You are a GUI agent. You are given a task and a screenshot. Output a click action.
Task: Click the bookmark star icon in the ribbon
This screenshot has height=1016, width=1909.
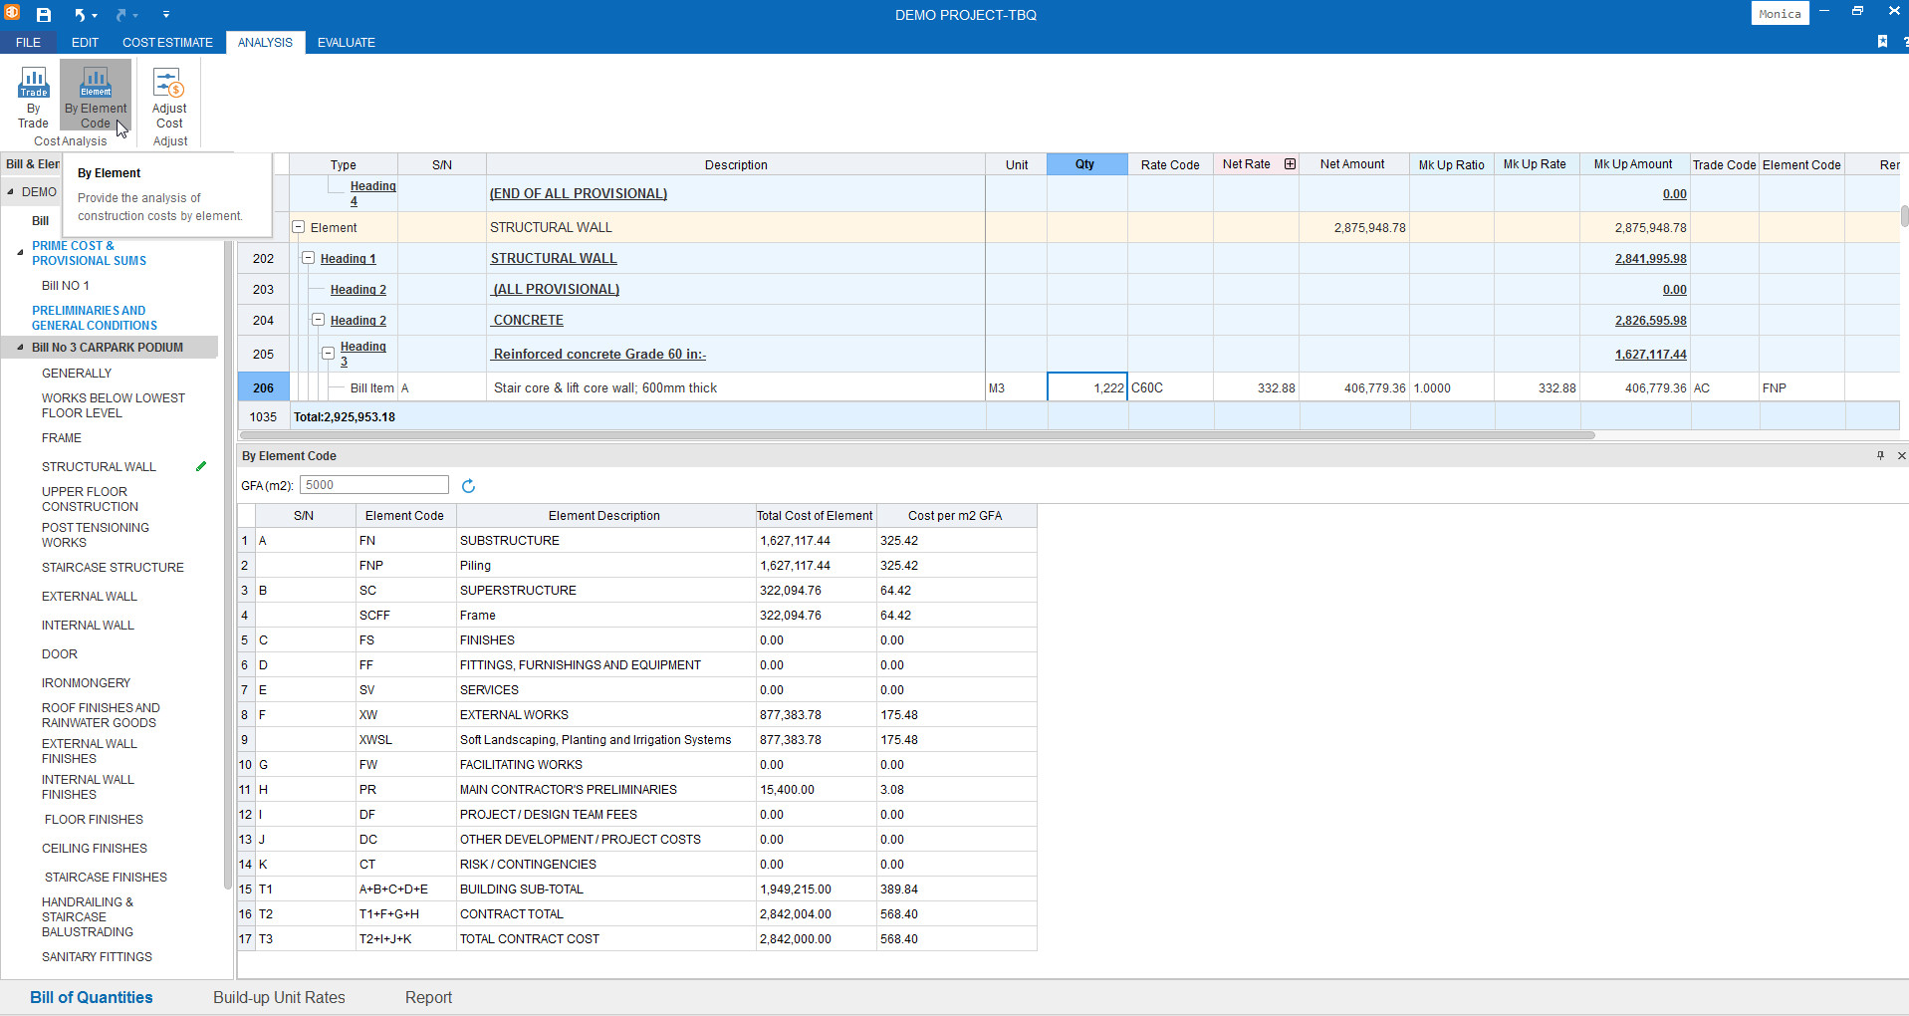coord(1882,42)
